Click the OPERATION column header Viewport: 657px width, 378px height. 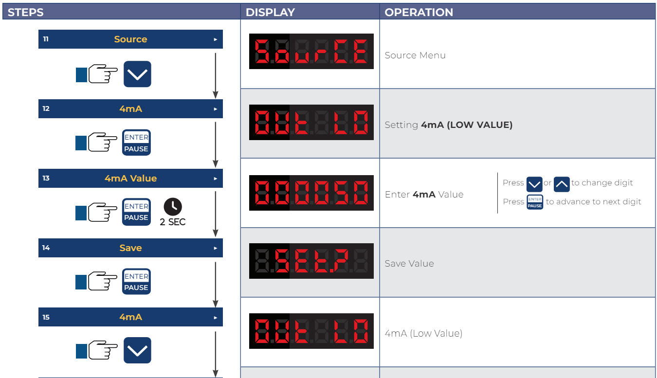tap(517, 12)
